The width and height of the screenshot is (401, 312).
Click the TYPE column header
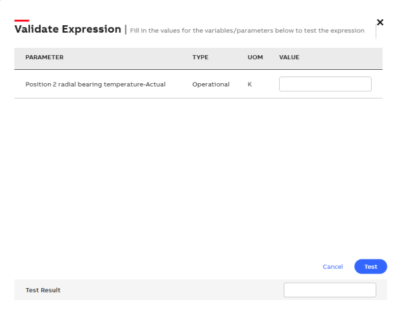[x=200, y=57]
